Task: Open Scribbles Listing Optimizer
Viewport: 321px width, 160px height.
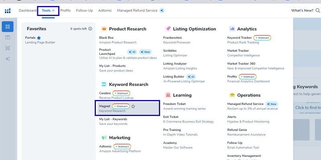Action: click(175, 53)
